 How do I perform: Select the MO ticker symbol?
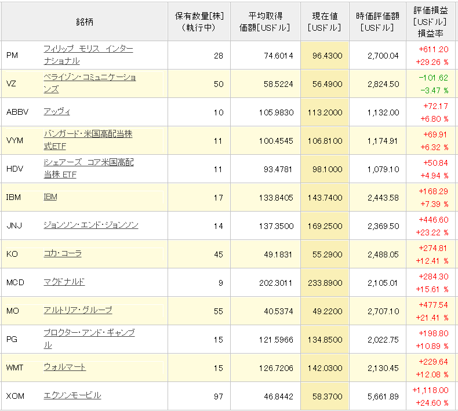click(13, 311)
